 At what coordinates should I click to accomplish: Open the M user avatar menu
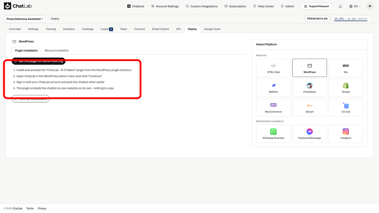point(370,6)
